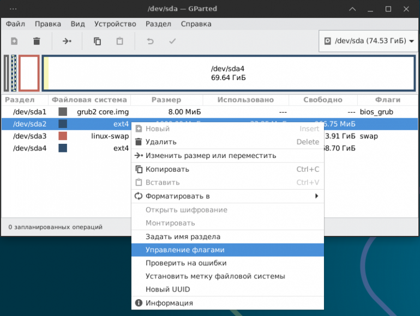This screenshot has height=316, width=420.
Task: Maximize the GParted window
Action: tap(388, 9)
